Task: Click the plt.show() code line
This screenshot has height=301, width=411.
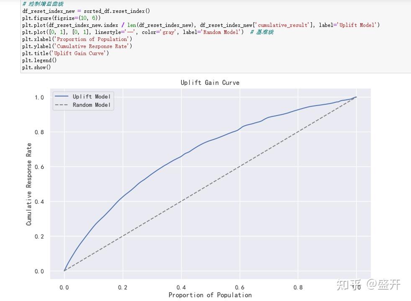Action: (36, 68)
